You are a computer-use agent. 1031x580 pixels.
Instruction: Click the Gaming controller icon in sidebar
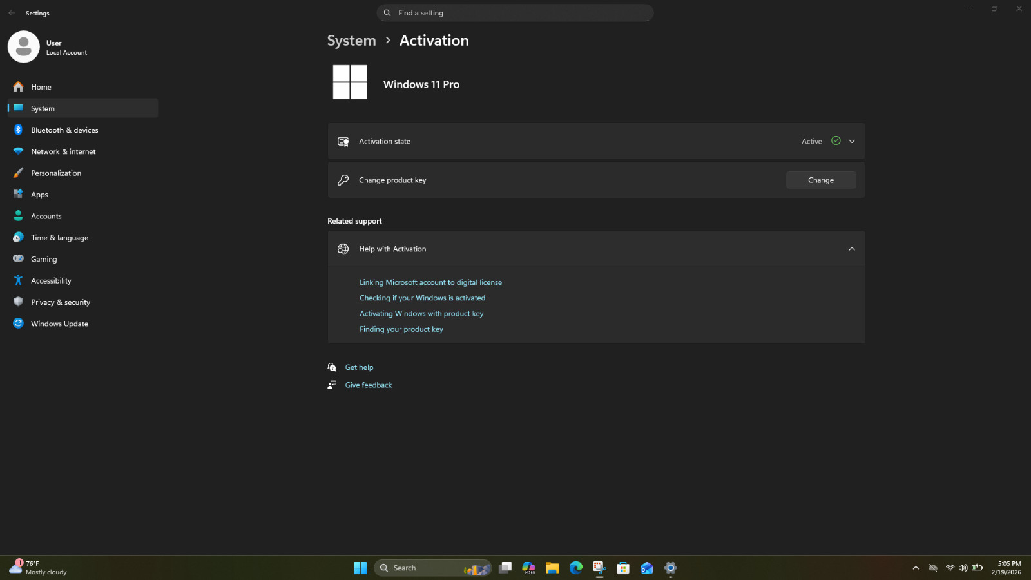point(18,258)
